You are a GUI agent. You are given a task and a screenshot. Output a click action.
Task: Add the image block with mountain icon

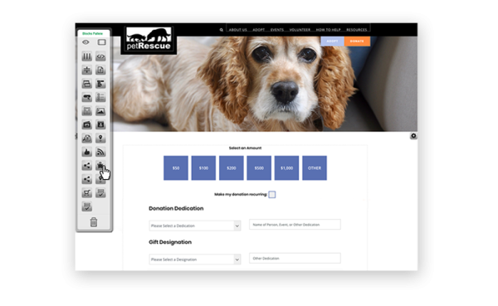[100, 111]
